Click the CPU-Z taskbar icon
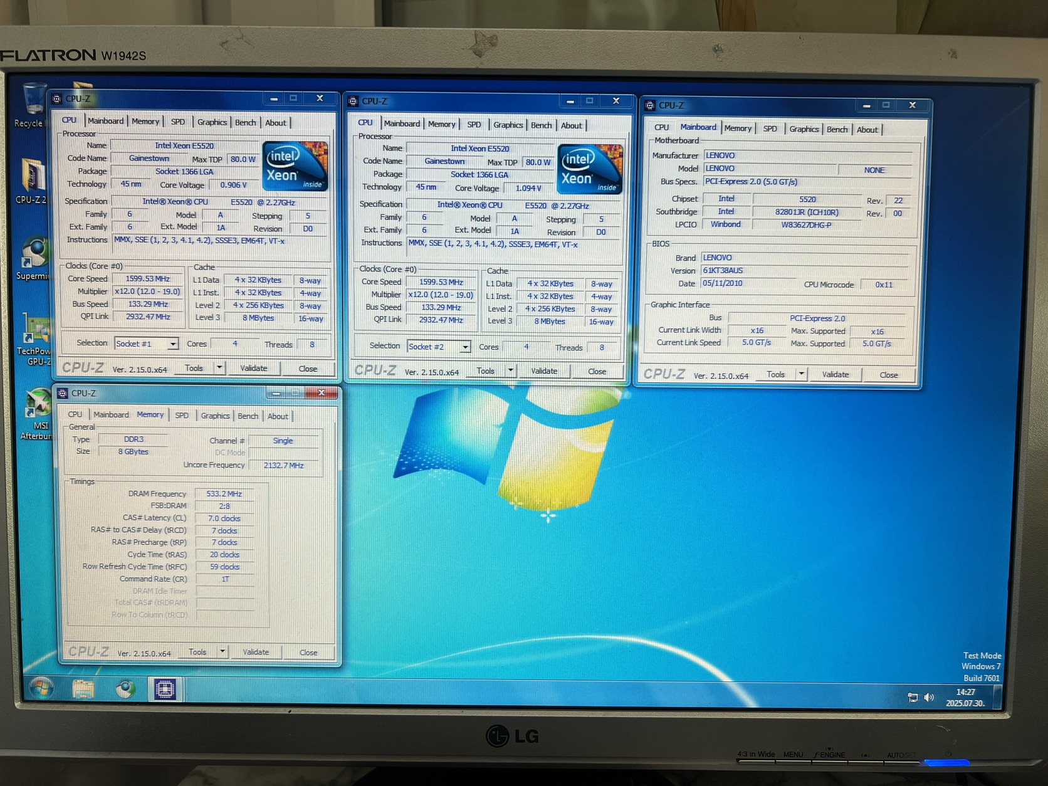The image size is (1048, 786). (165, 689)
